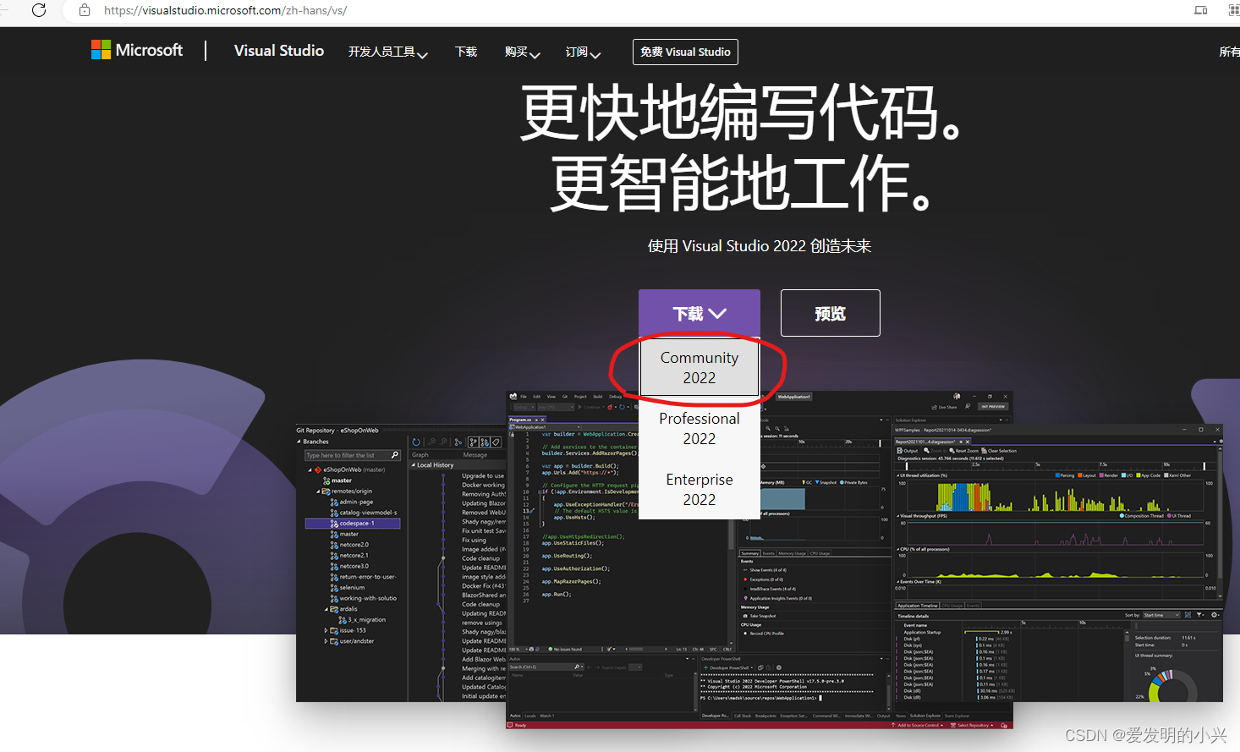
Task: Click the Output button in the diagsession toolbar
Action: click(908, 451)
